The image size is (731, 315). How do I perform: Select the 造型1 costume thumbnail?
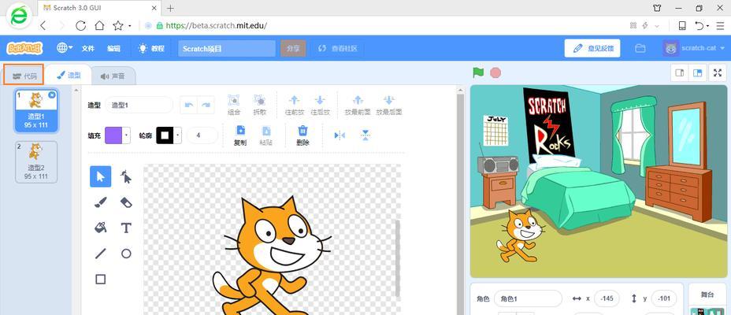(36, 110)
